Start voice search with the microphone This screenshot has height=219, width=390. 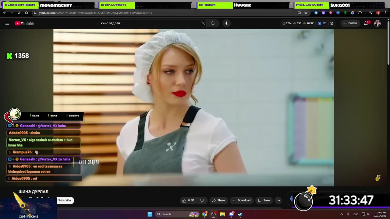226,23
